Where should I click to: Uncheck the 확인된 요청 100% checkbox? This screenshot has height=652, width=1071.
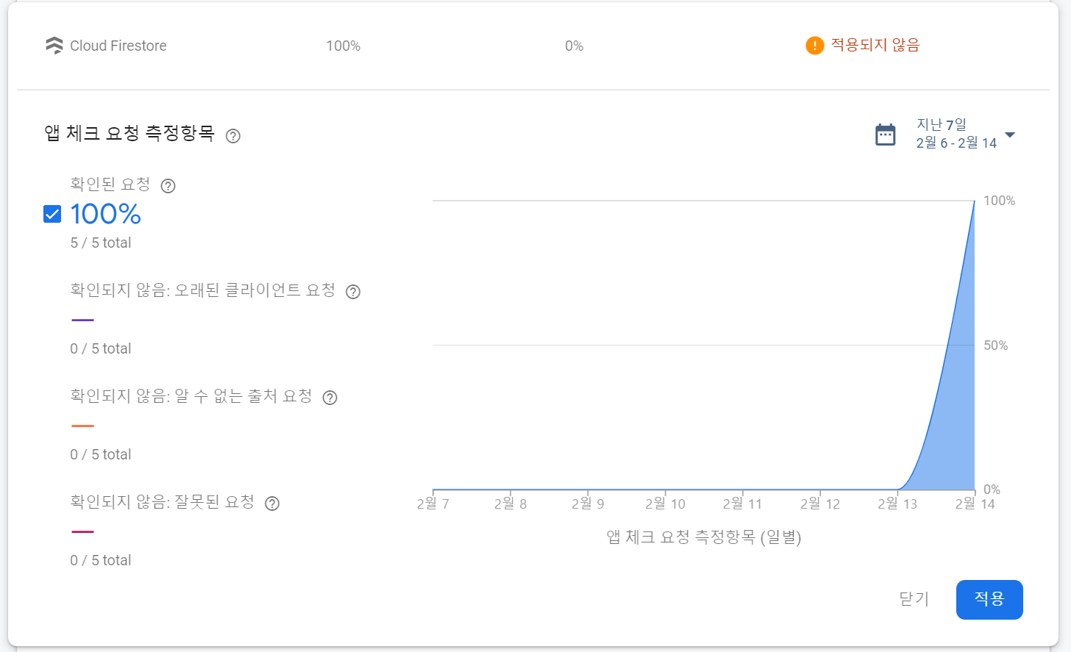(x=52, y=214)
